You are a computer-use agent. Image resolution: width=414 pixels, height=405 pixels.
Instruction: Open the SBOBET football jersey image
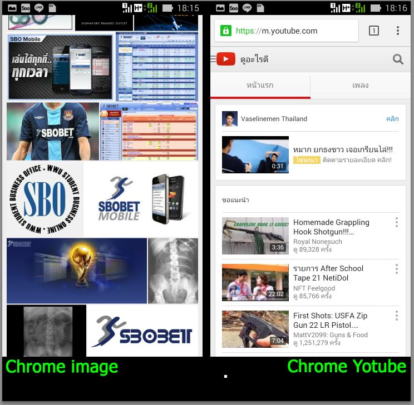pyautogui.click(x=53, y=131)
